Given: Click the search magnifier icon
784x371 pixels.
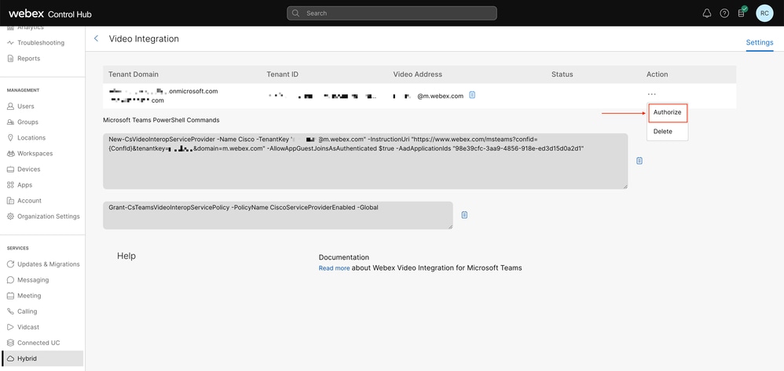Looking at the screenshot, I should (296, 13).
